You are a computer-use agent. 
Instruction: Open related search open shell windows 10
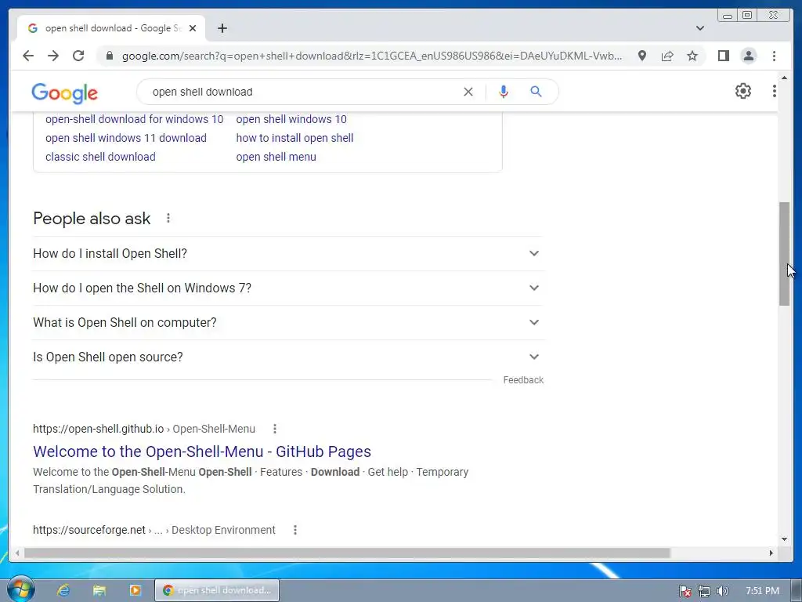pos(291,119)
